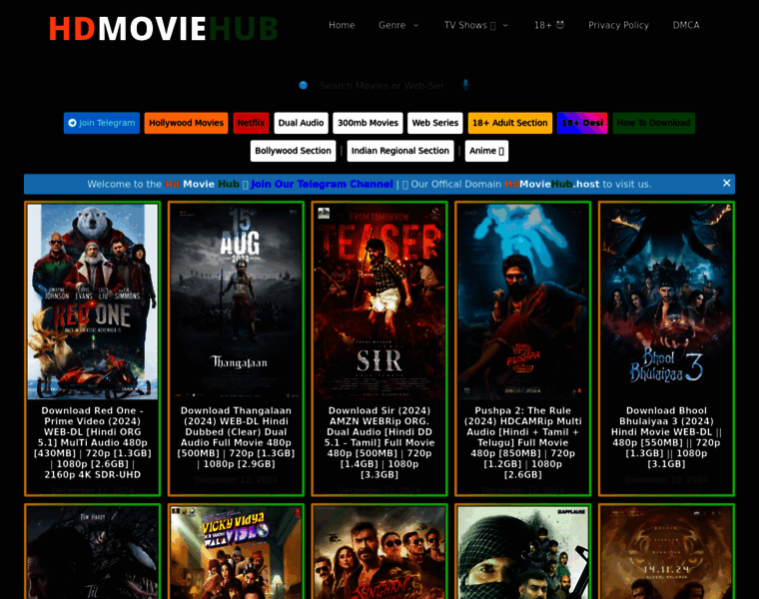Click the microphone voice search icon
Screen dimensions: 759x599
click(x=465, y=85)
